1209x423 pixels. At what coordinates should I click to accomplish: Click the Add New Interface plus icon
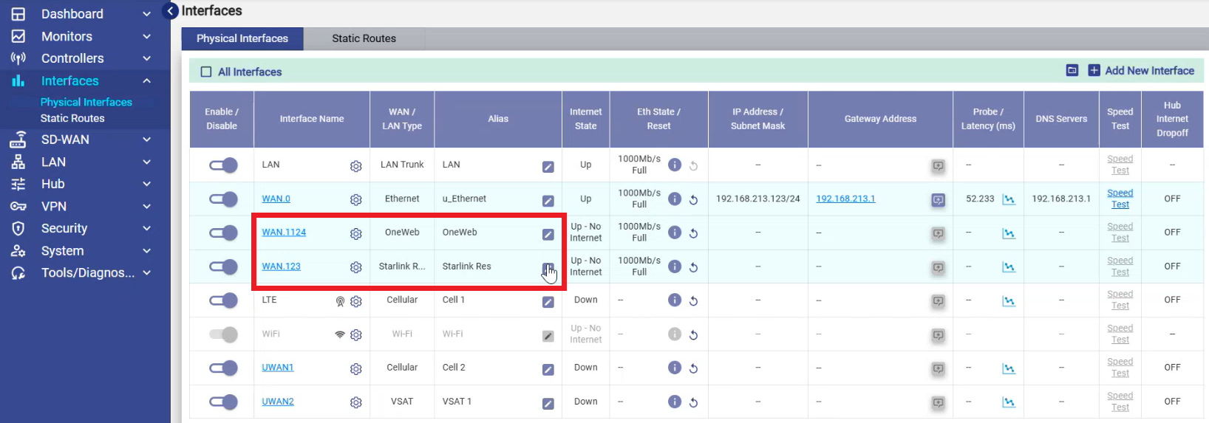point(1094,71)
